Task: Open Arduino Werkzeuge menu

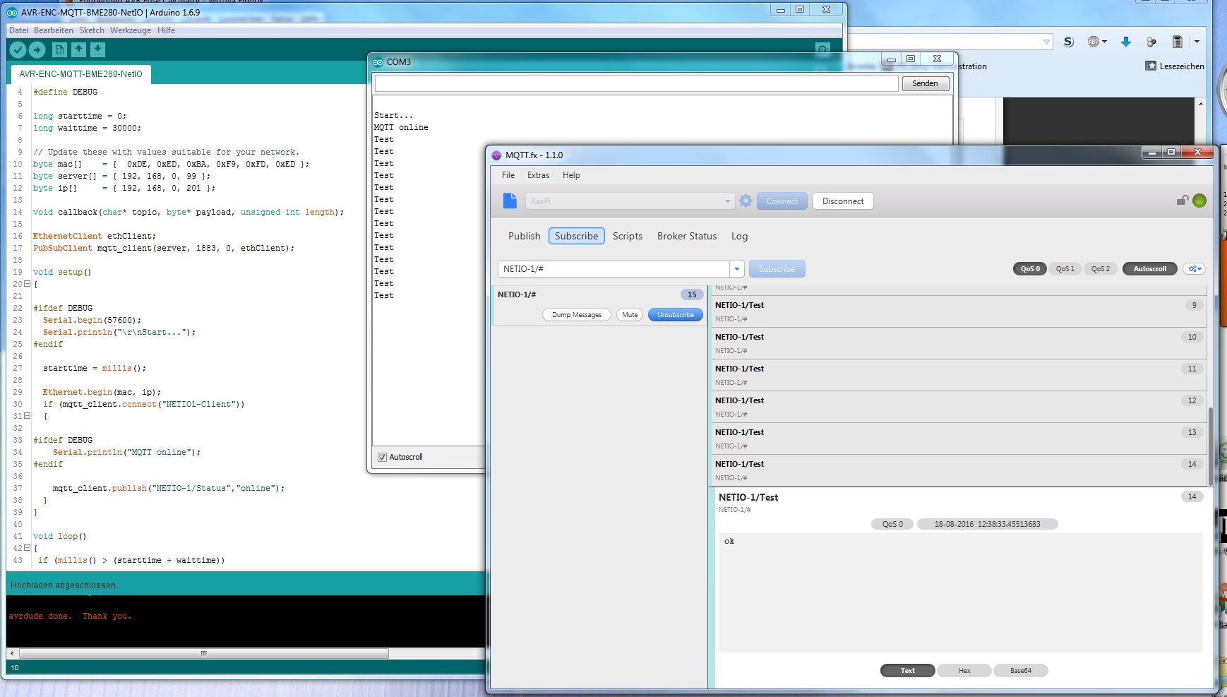Action: point(131,30)
